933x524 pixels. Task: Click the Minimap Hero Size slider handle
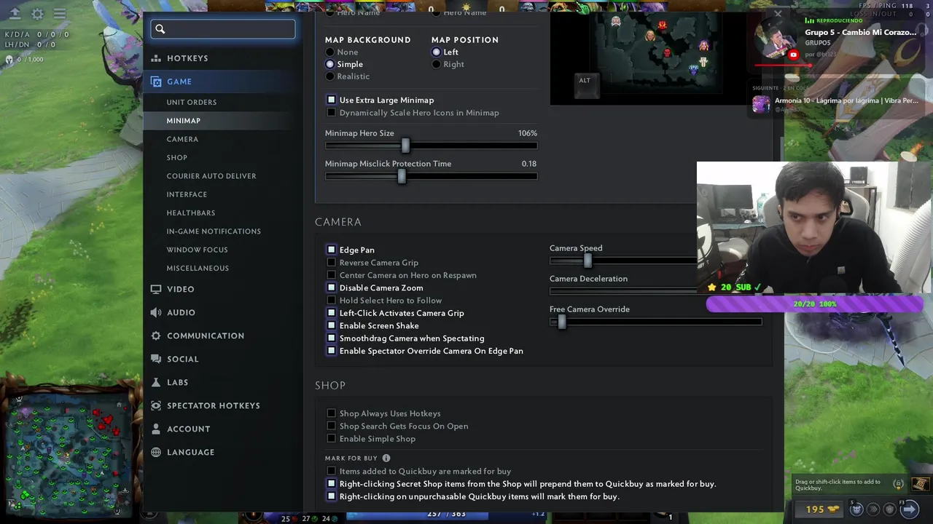tap(405, 146)
